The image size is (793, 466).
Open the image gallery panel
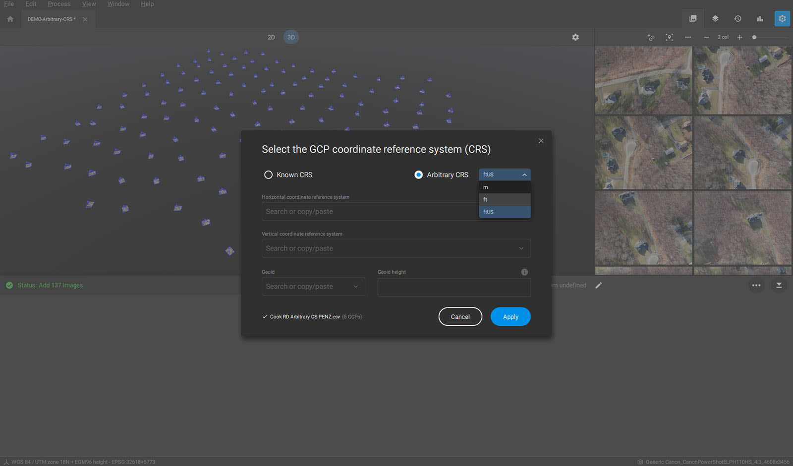click(x=693, y=18)
